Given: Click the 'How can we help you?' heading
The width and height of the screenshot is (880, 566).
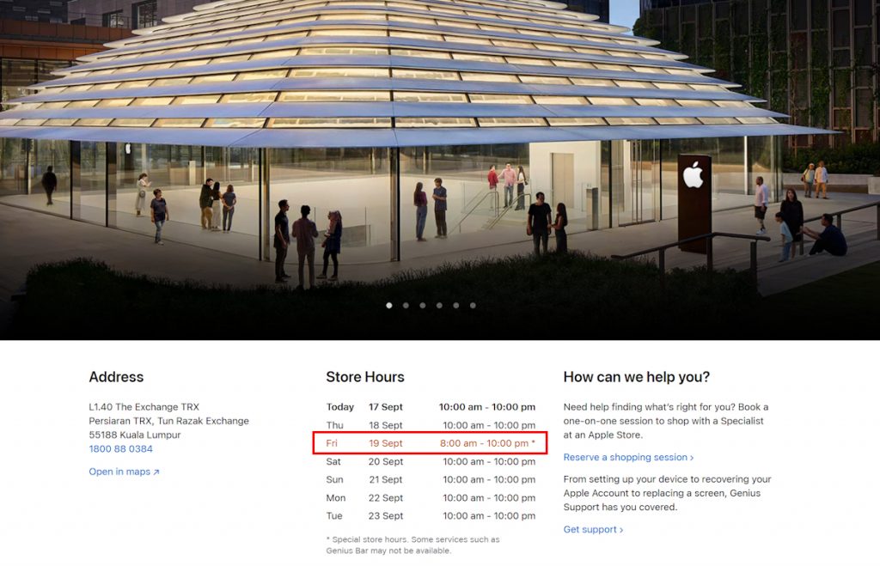Looking at the screenshot, I should point(636,377).
